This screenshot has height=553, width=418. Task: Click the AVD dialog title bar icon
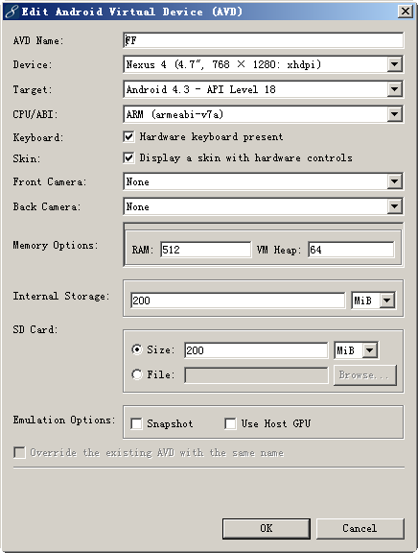pos(12,12)
